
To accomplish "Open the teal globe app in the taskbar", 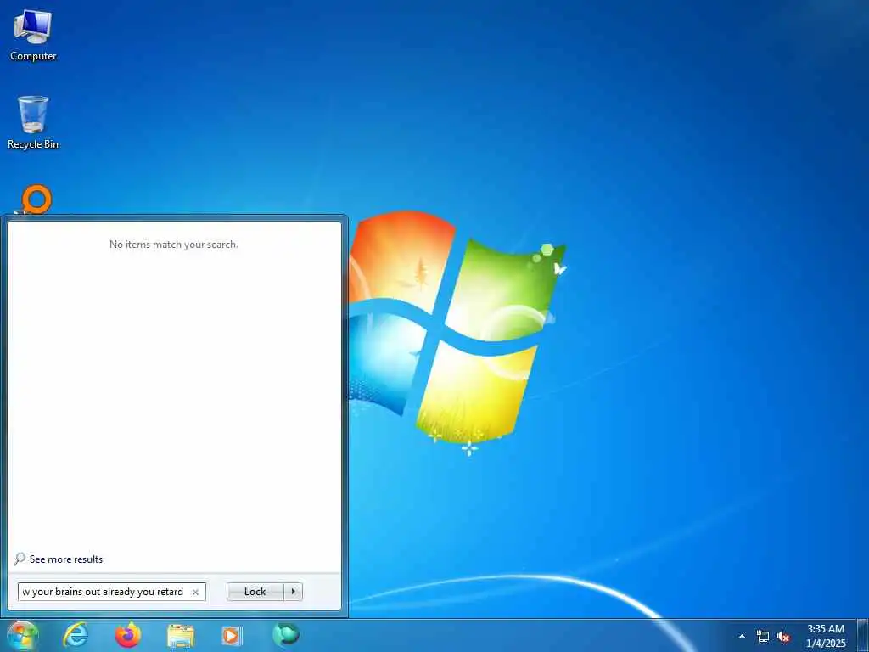I will 286,635.
